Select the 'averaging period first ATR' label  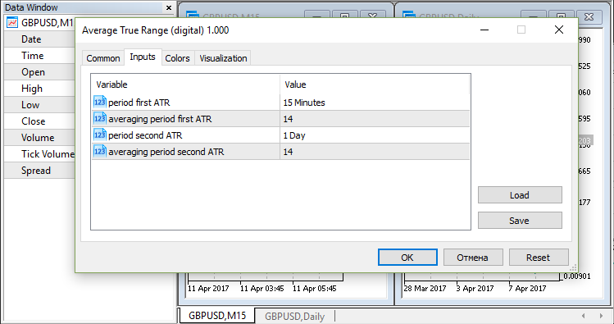160,119
